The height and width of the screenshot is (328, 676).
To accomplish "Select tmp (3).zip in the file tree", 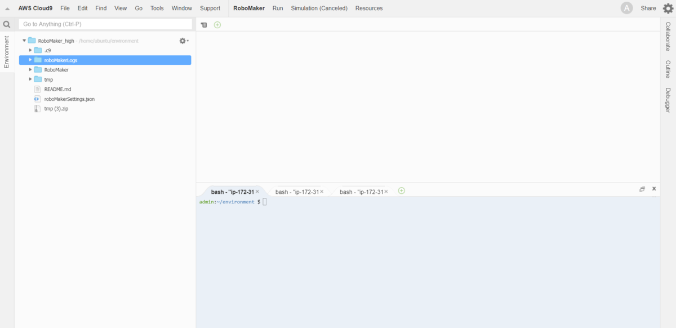I will click(x=56, y=108).
